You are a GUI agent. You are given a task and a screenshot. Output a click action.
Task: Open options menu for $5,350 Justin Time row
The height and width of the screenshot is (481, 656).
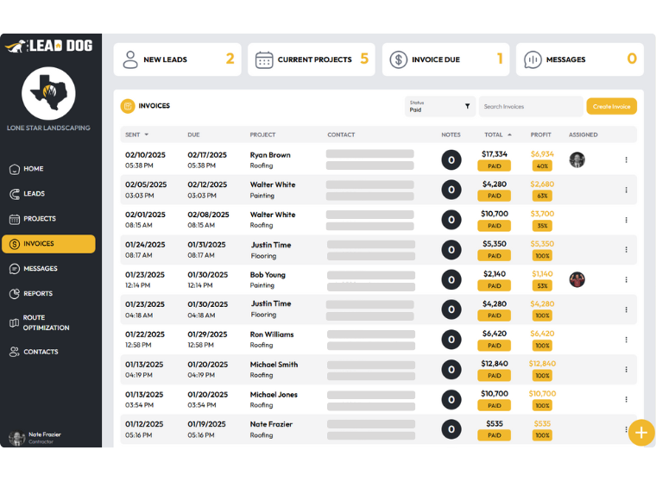click(x=626, y=250)
